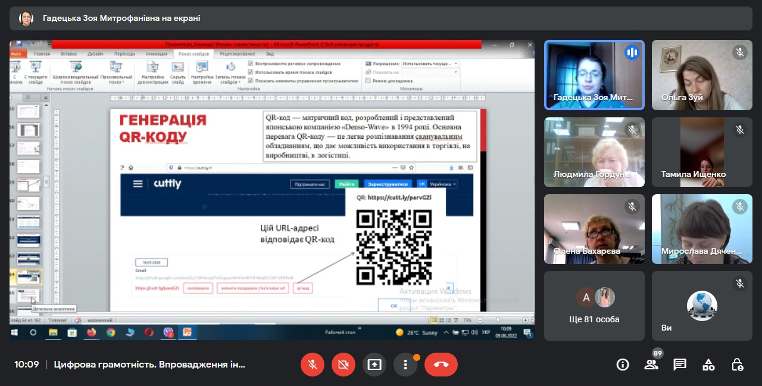Select Людмила Гордун's video tile
Viewport: 762px width, 386px height.
coord(594,152)
